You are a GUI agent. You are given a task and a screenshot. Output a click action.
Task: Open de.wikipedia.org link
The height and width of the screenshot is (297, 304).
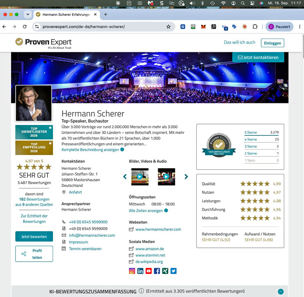pos(149,262)
